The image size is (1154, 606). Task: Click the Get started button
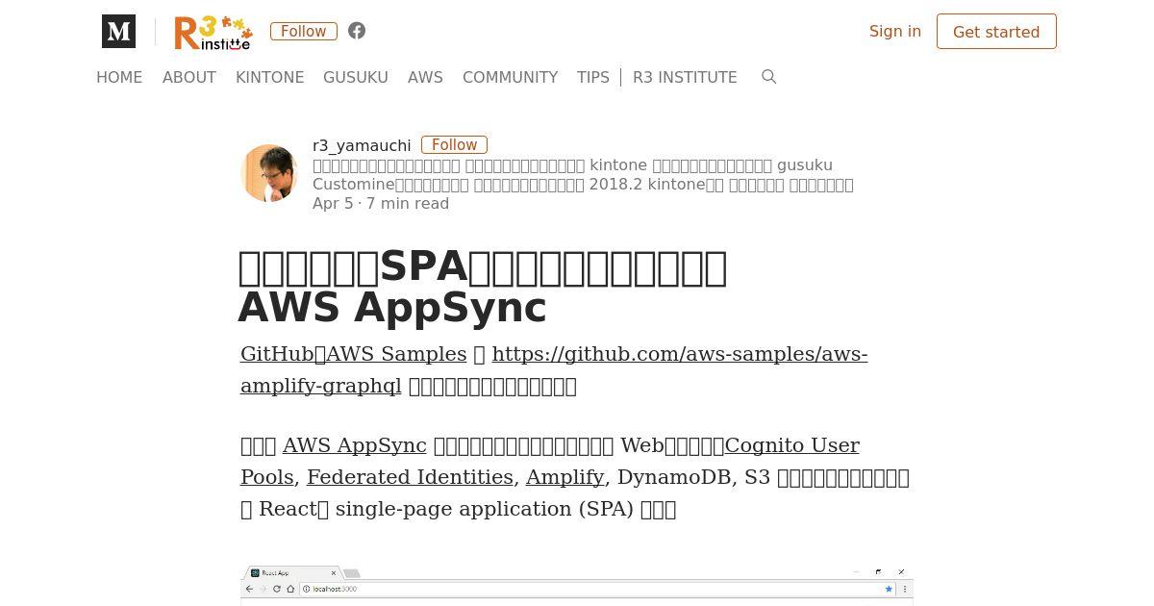996,32
